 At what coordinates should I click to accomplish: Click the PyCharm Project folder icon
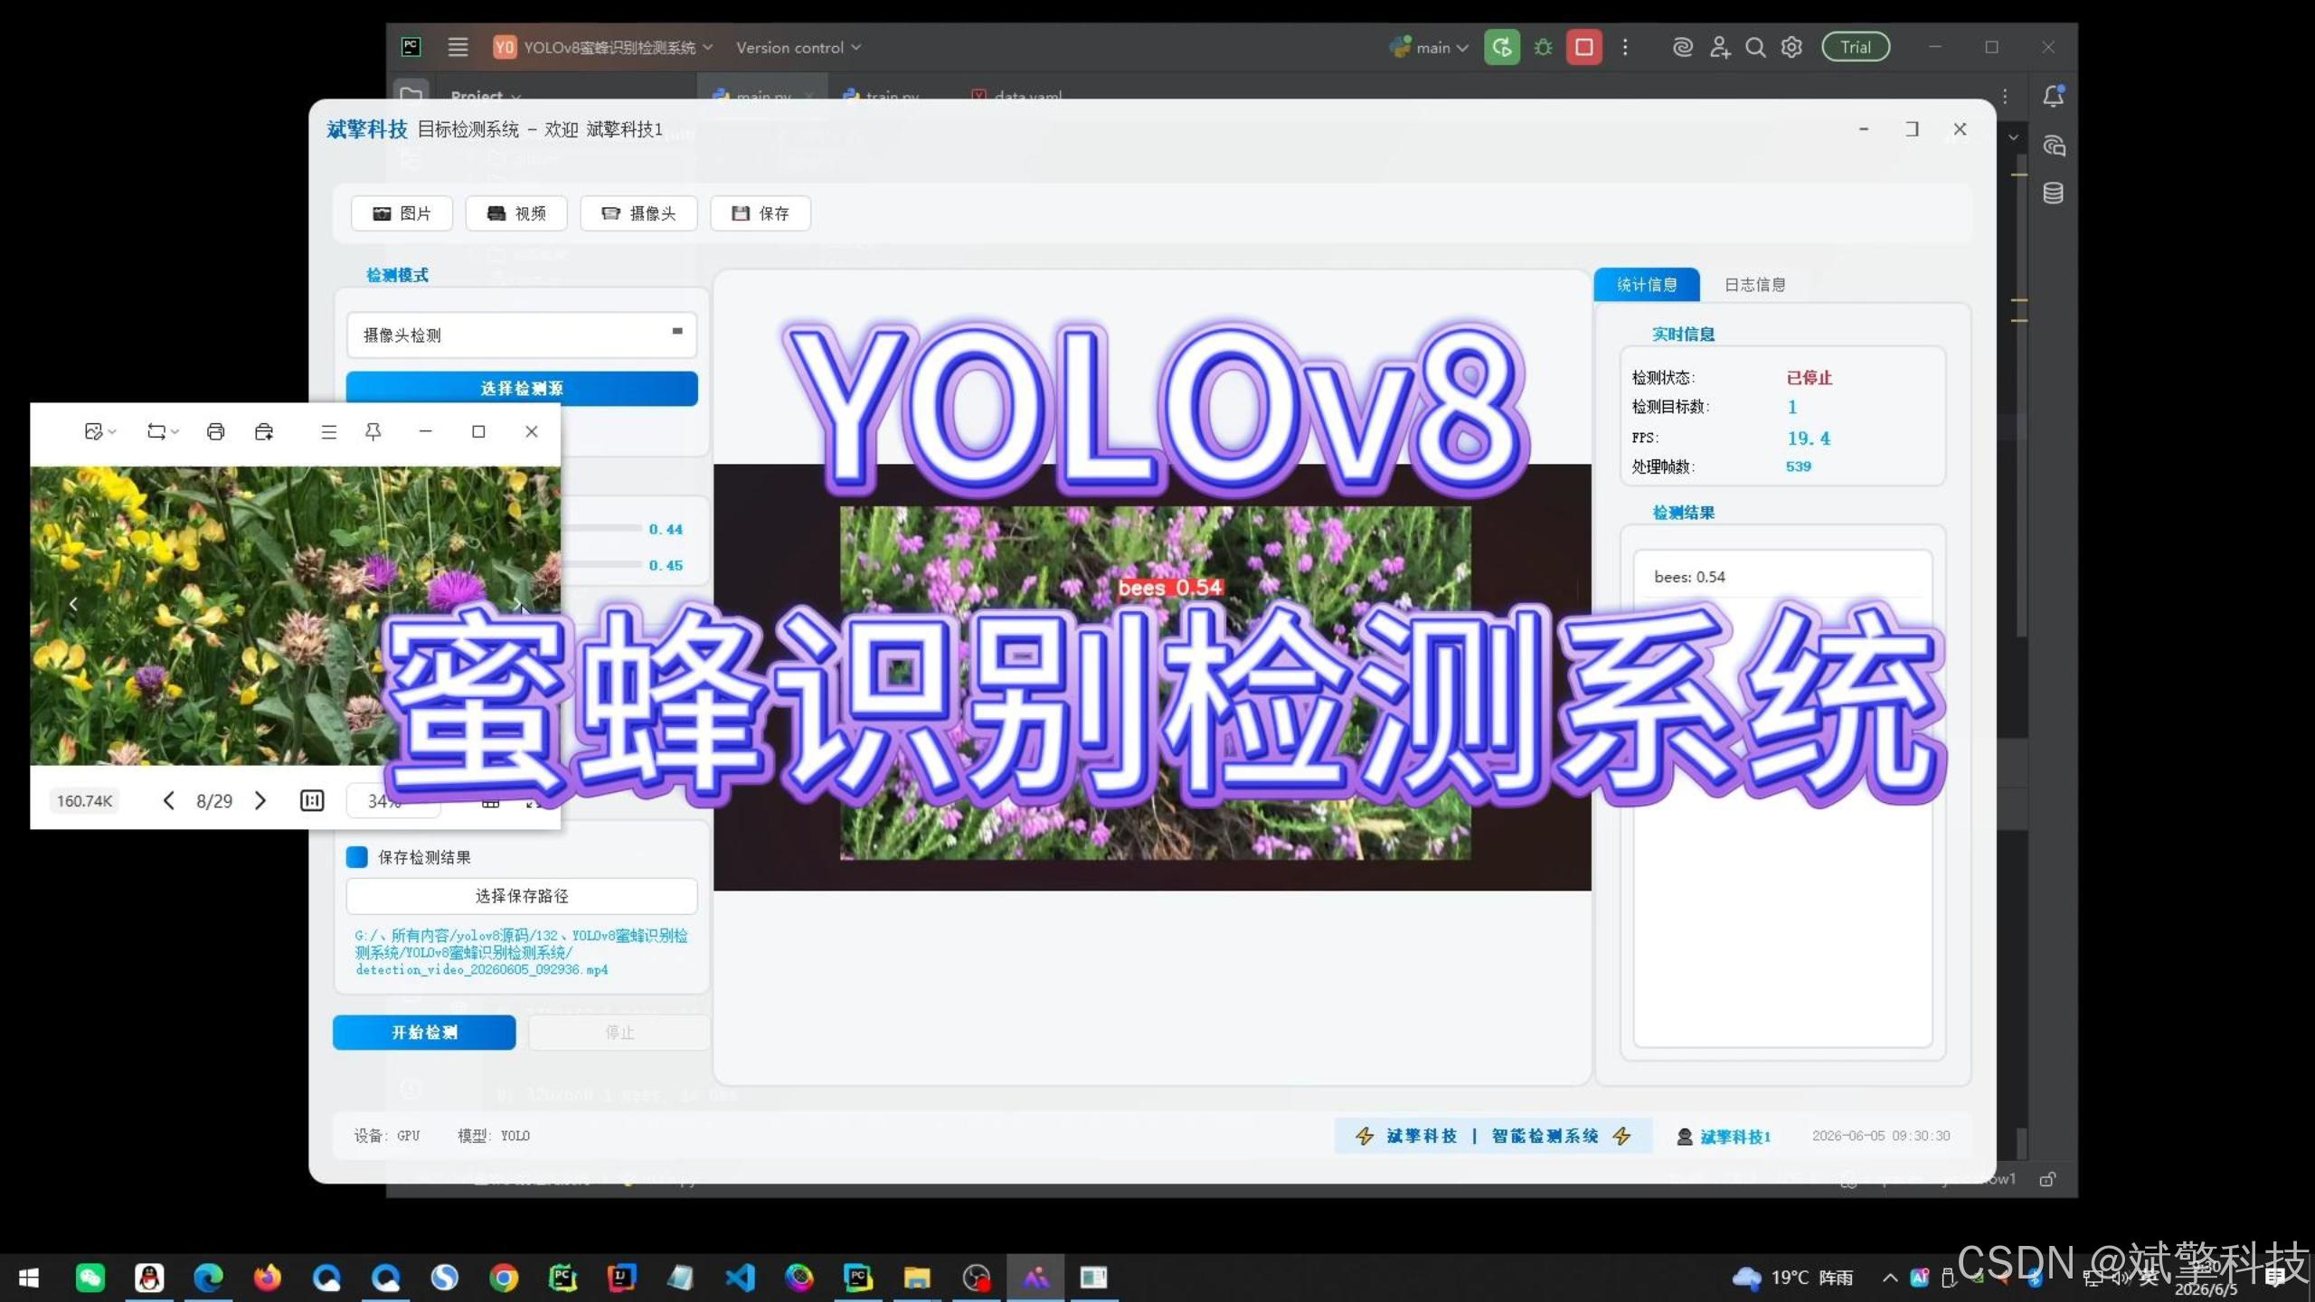tap(411, 94)
